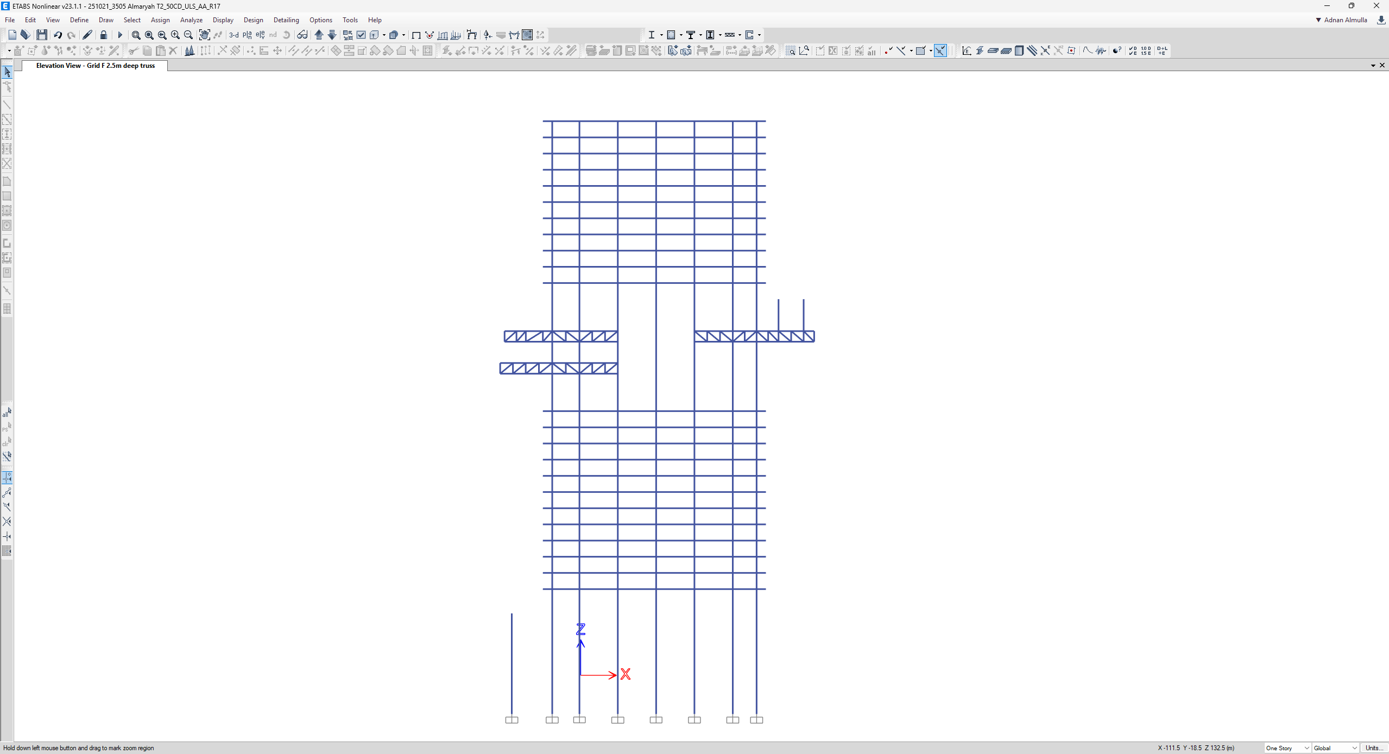Expand the steel frame design I-beam dropdown arrow
This screenshot has width=1389, height=754.
click(661, 35)
